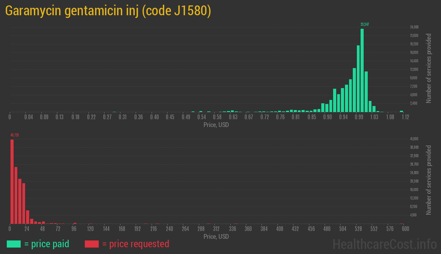Click the 0.54 tick on the upper x-axis

(202, 117)
